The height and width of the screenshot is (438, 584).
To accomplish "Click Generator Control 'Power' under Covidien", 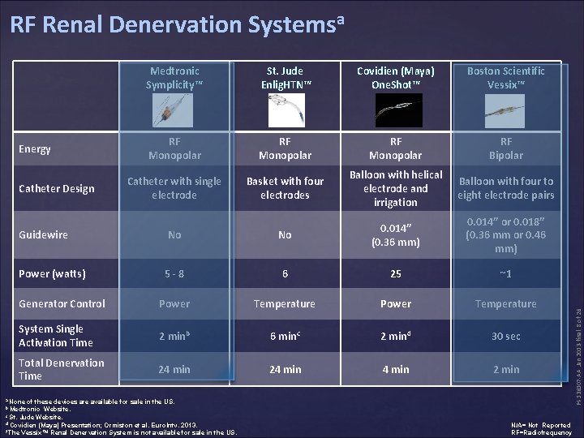I will (x=396, y=303).
